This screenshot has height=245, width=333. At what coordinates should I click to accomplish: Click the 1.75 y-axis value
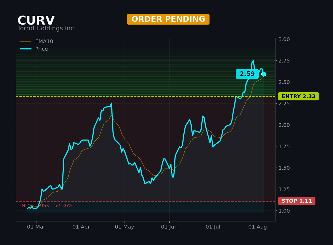(284, 146)
